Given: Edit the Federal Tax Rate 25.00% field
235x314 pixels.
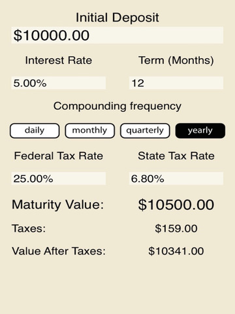Looking at the screenshot, I should [x=59, y=179].
